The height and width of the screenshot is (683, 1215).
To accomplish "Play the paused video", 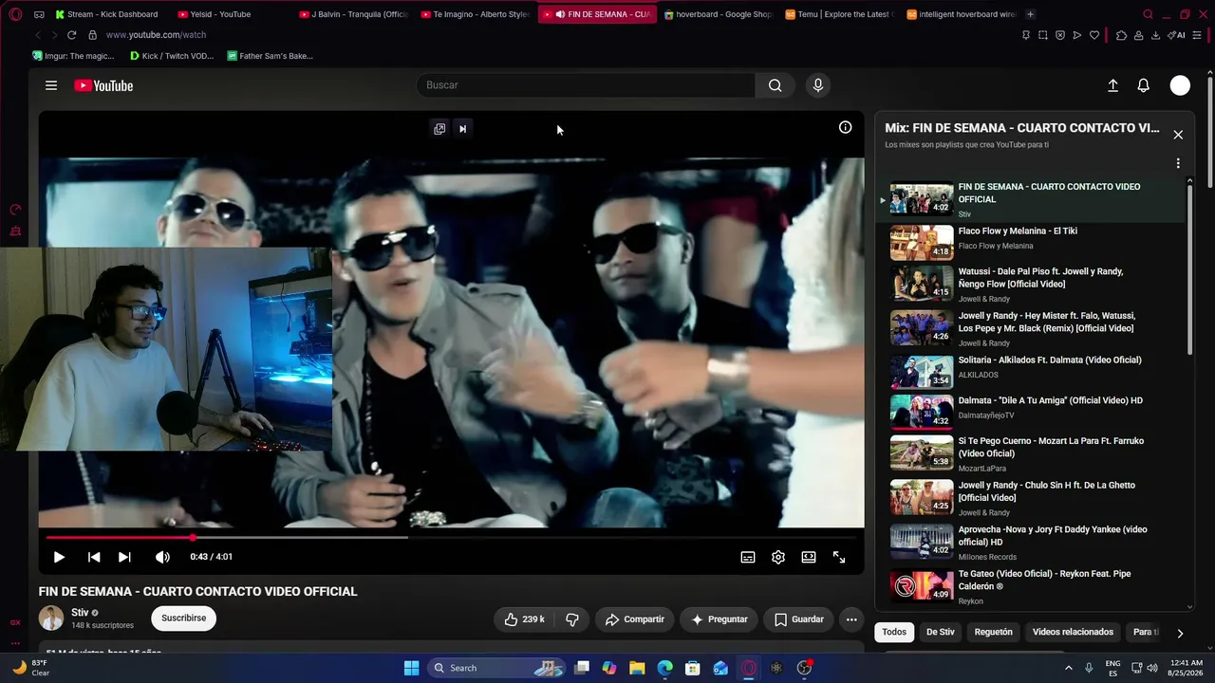I will point(59,557).
